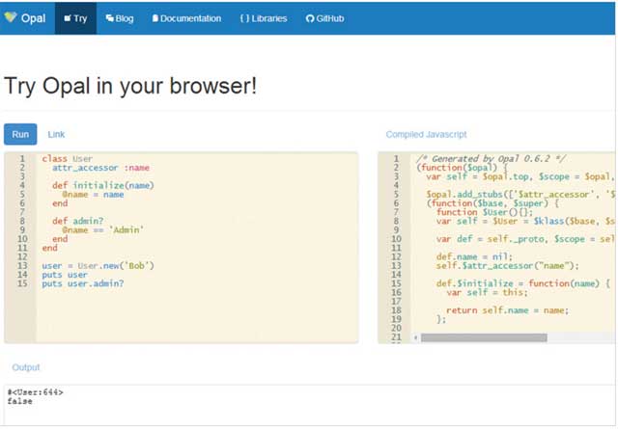Click 'self.$attr_accessor("name");' line
Image resolution: width=618 pixels, height=429 pixels.
[x=508, y=266]
